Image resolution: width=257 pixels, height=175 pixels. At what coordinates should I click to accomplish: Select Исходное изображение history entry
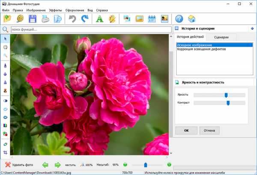[x=215, y=45]
